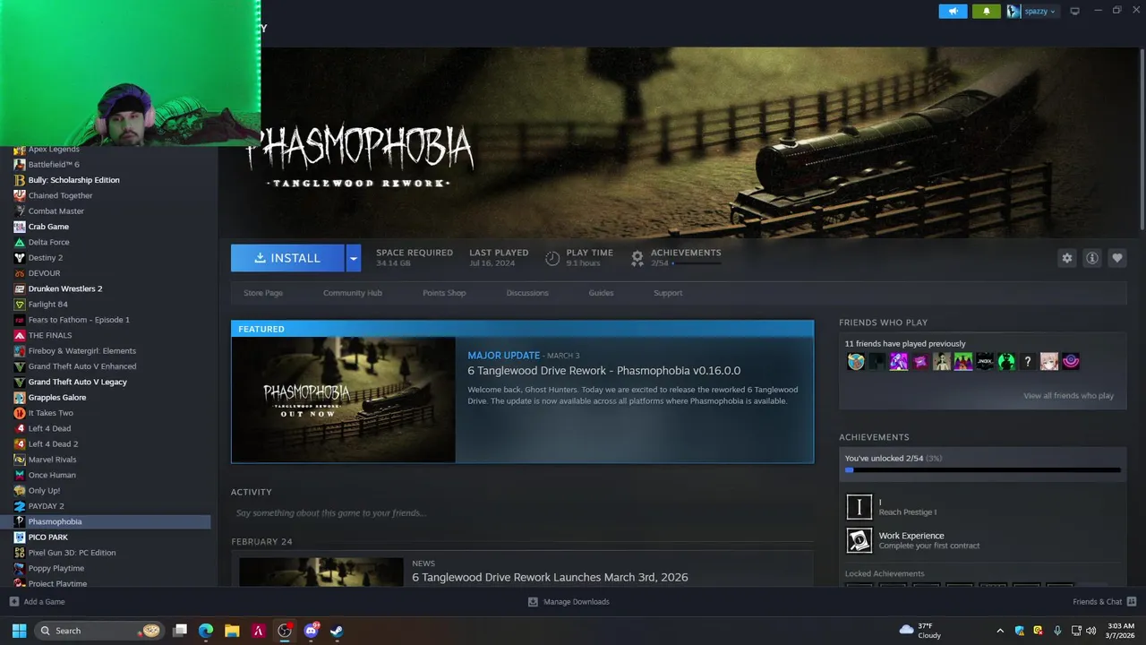
Task: Select PAYDAY 2 in library list
Action: (x=46, y=506)
